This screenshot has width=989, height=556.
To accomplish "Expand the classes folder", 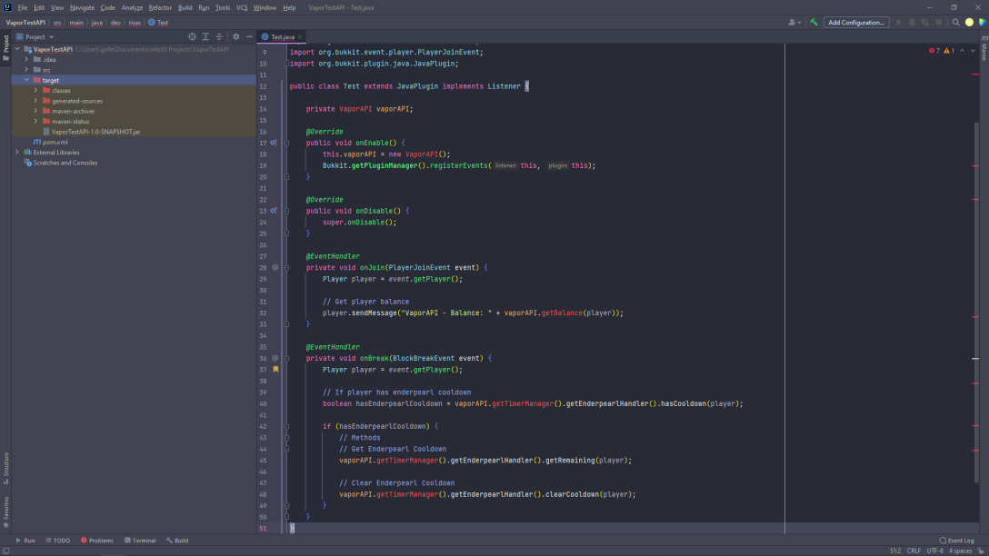I will pos(36,90).
